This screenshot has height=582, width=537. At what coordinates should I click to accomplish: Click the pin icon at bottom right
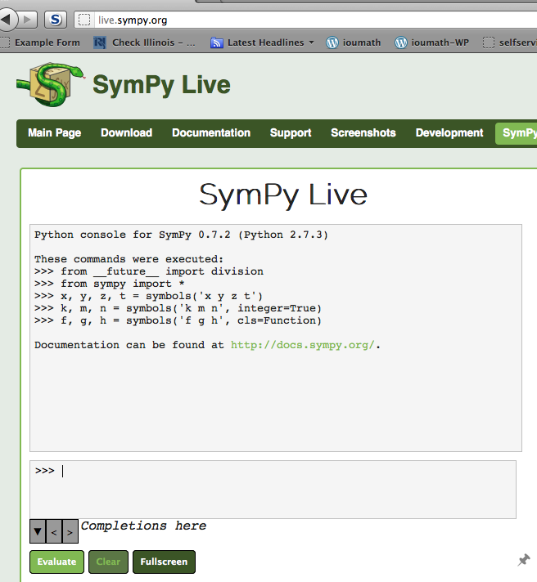coord(524,560)
